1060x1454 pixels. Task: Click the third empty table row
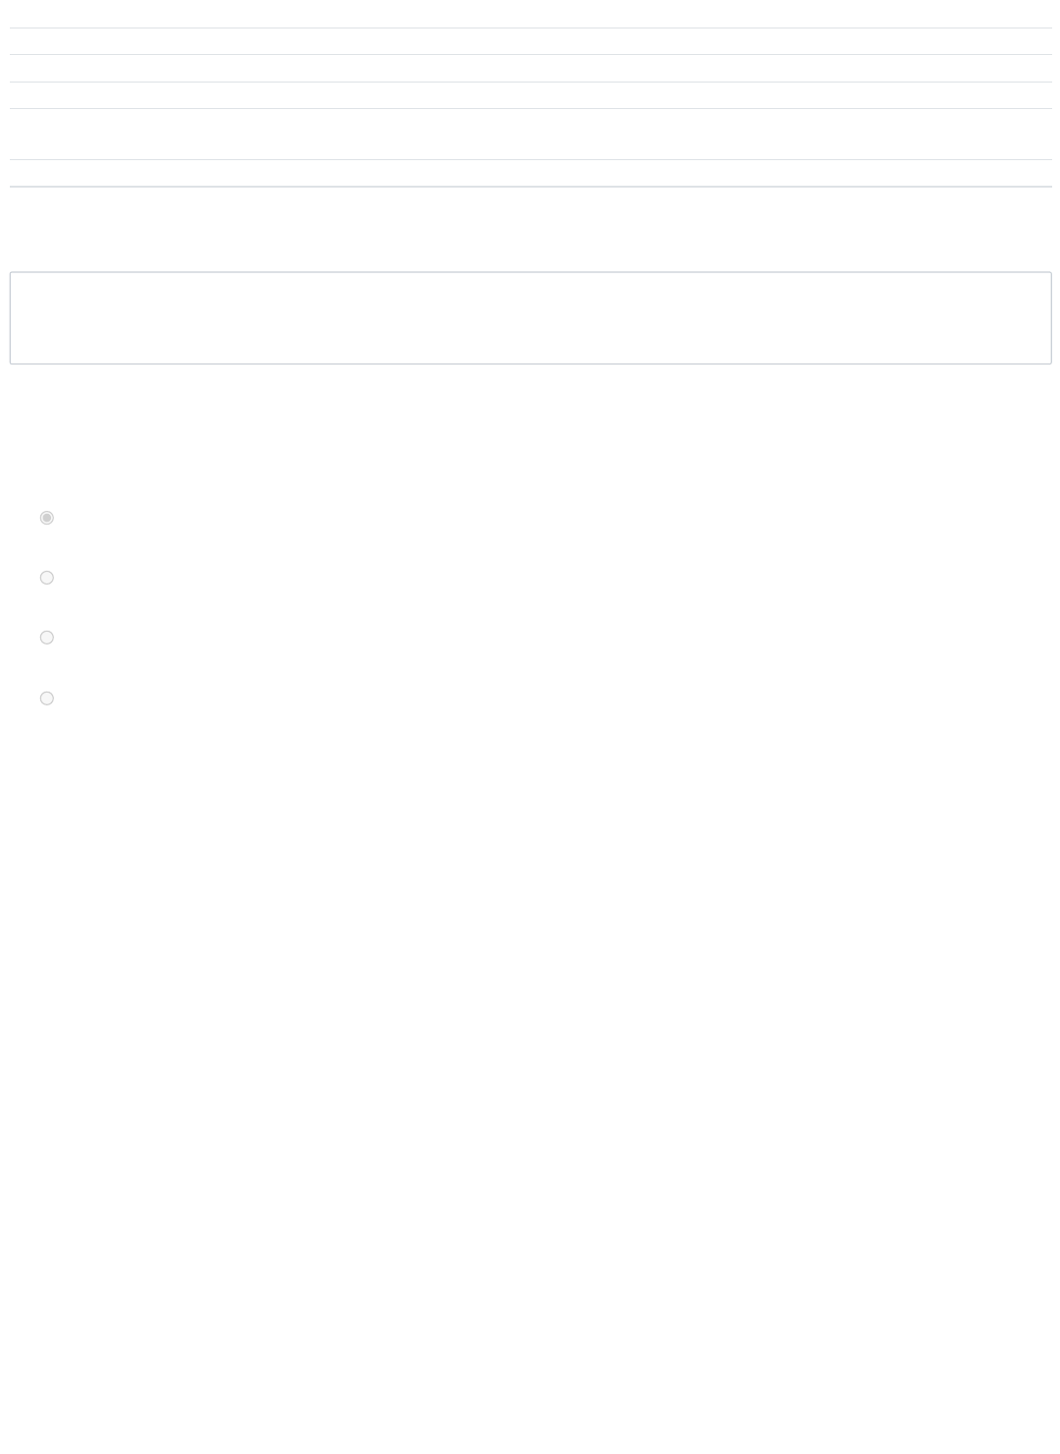pyautogui.click(x=530, y=95)
